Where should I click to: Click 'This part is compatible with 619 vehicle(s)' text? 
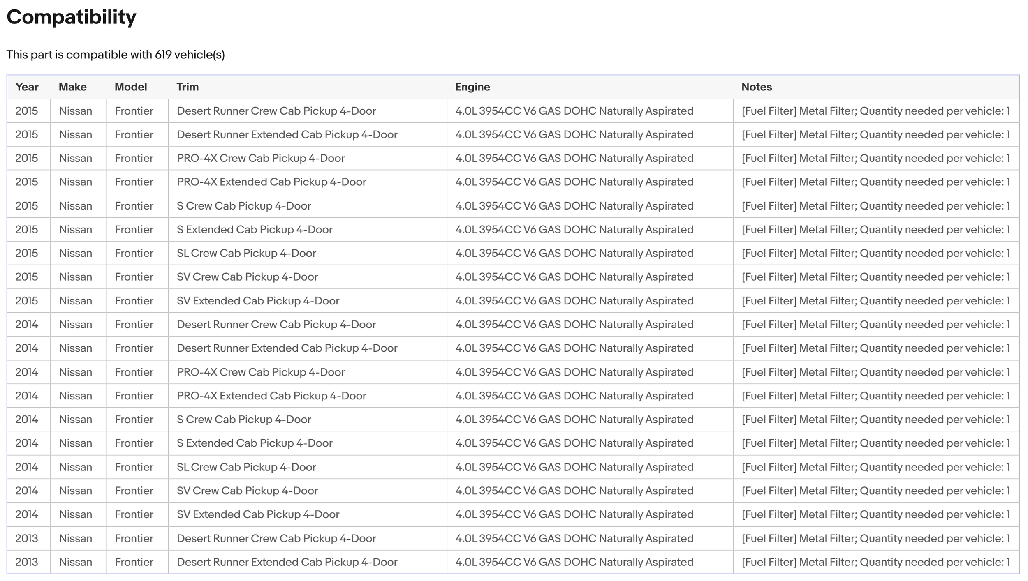pos(116,55)
